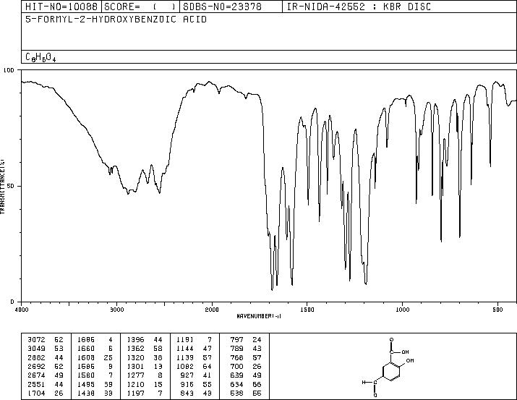The image size is (517, 400).
Task: Click the WAVENUMBER axis title
Action: [259, 316]
